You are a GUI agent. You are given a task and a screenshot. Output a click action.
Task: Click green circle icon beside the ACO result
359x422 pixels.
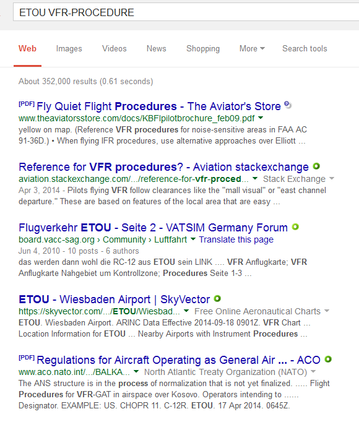[x=328, y=360]
